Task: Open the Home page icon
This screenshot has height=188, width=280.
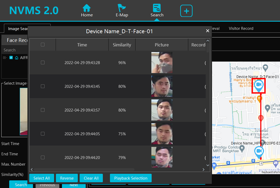Action: (x=87, y=8)
